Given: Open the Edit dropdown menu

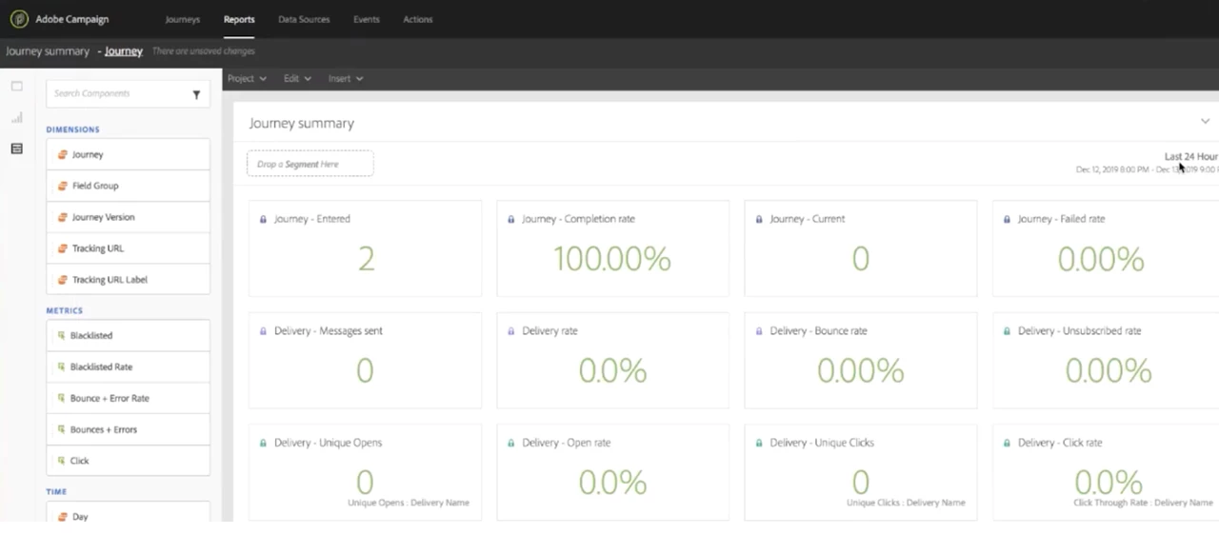Looking at the screenshot, I should (x=297, y=78).
